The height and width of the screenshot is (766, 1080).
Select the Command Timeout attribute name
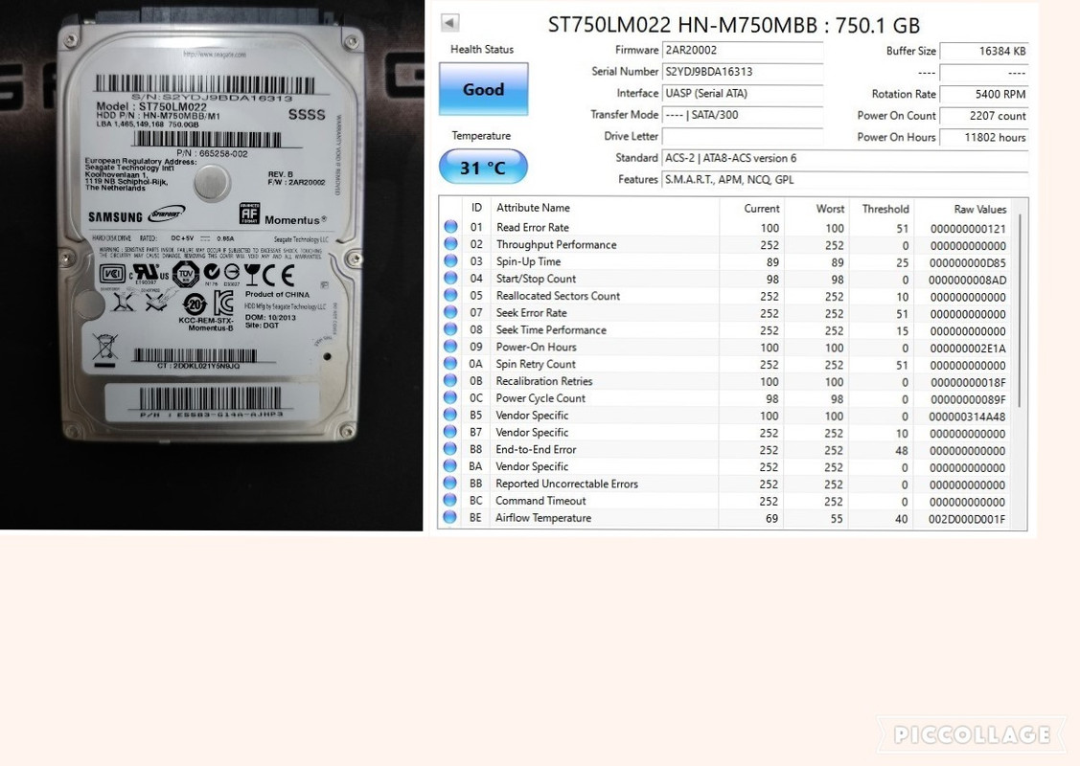540,501
